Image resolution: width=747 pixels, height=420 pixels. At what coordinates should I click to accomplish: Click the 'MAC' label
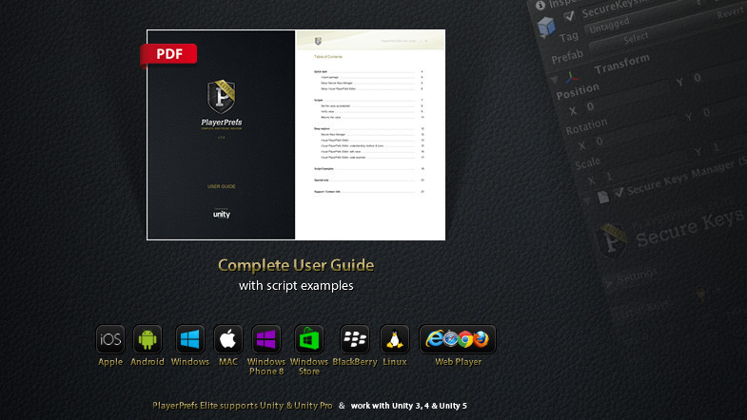228,361
